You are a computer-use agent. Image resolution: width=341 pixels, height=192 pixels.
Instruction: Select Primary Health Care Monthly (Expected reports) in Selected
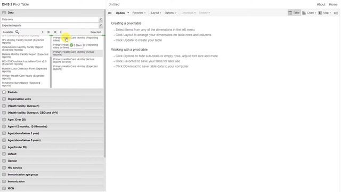77,68
